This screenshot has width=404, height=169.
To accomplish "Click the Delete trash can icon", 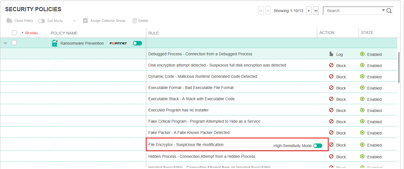I will pos(135,21).
